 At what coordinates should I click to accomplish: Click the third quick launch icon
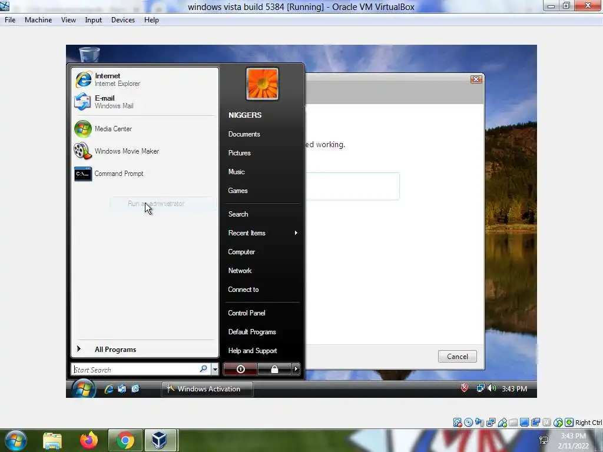[135, 389]
